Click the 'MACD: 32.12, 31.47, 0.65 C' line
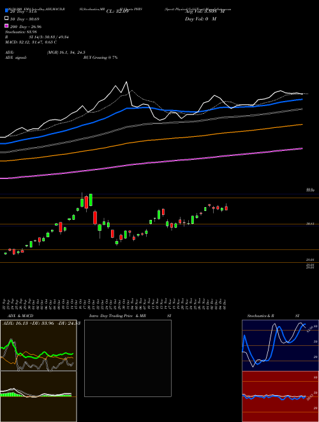The width and height of the screenshot is (319, 422). pyautogui.click(x=31, y=42)
